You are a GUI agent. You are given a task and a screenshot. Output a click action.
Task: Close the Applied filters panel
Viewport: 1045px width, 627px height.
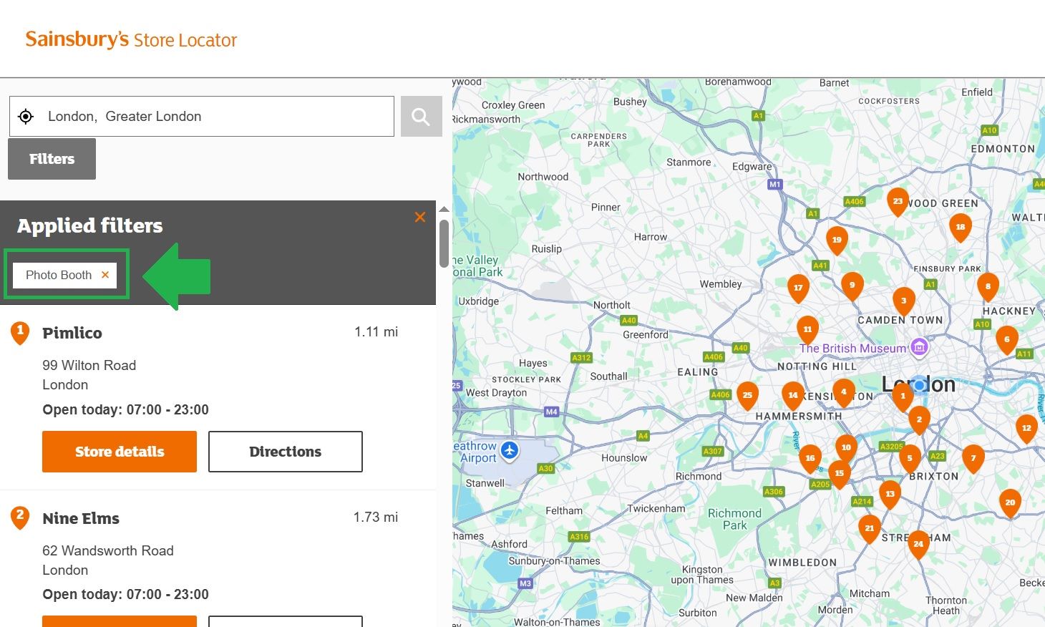[420, 217]
